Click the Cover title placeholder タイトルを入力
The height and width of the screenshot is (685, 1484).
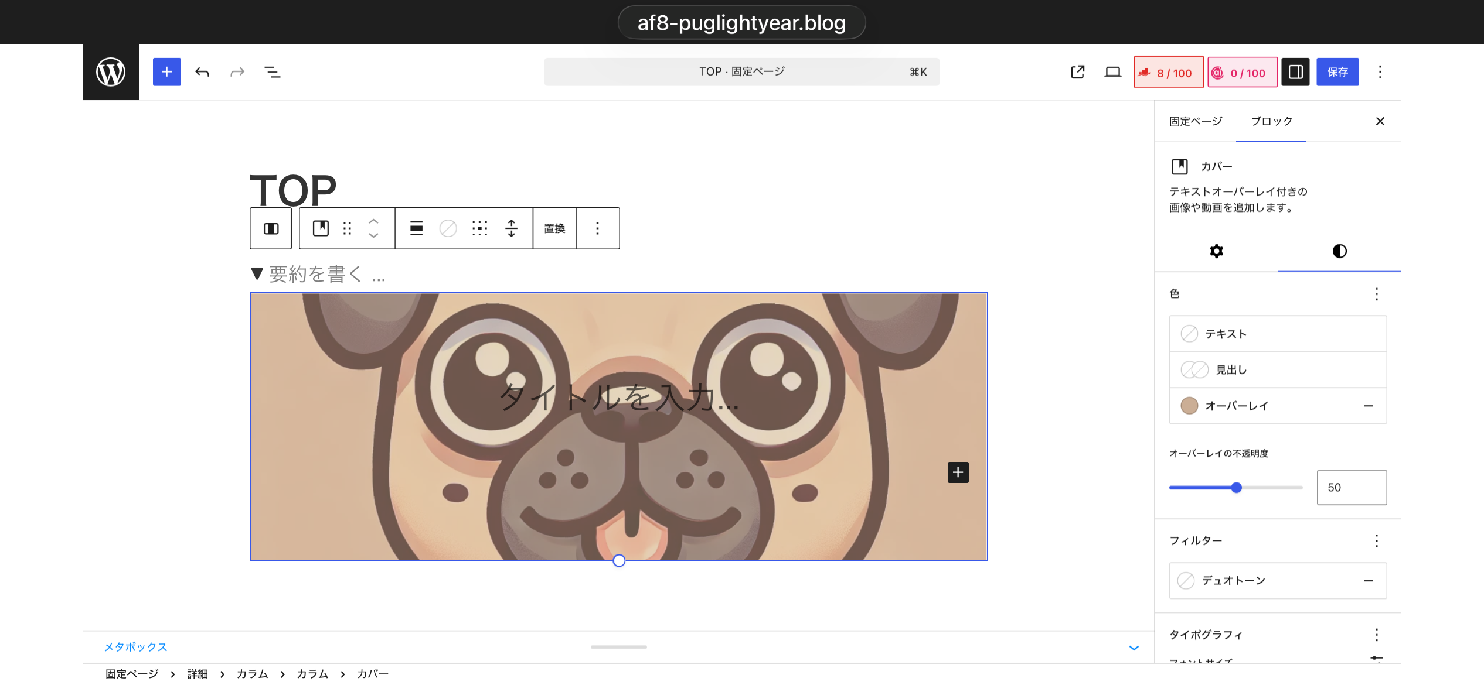(x=618, y=397)
